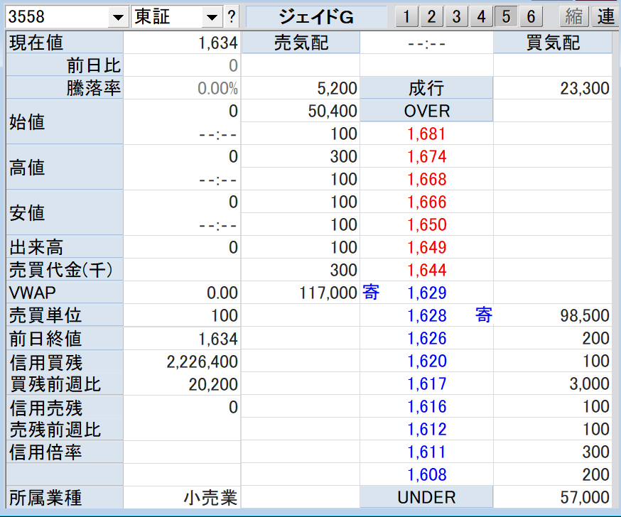Viewport: 621px width, 517px height.
Task: Select board preset button 4
Action: click(x=481, y=16)
